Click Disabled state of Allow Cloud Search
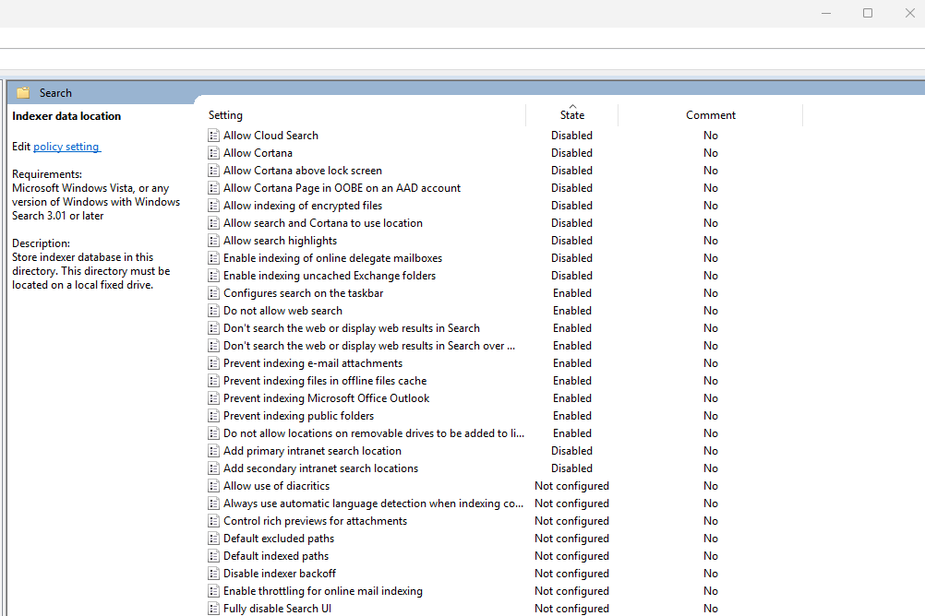925x616 pixels. [571, 136]
